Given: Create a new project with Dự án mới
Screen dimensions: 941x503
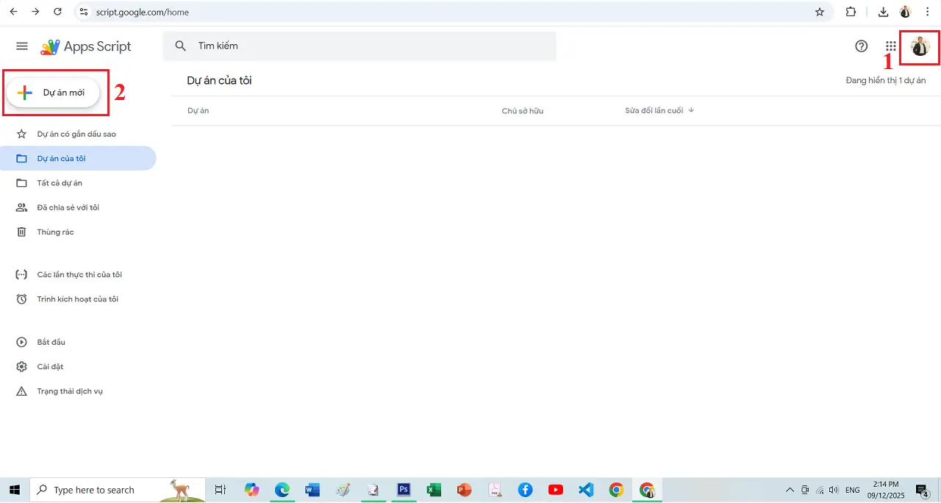Looking at the screenshot, I should 54,93.
